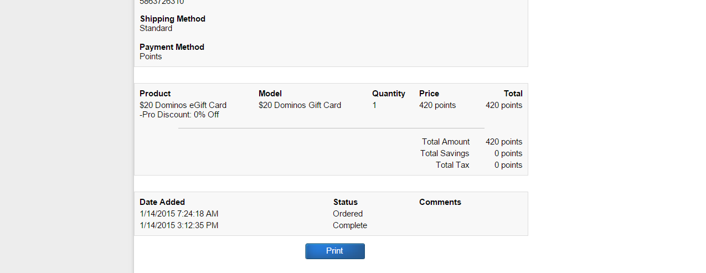Click the blue Print button

(335, 251)
